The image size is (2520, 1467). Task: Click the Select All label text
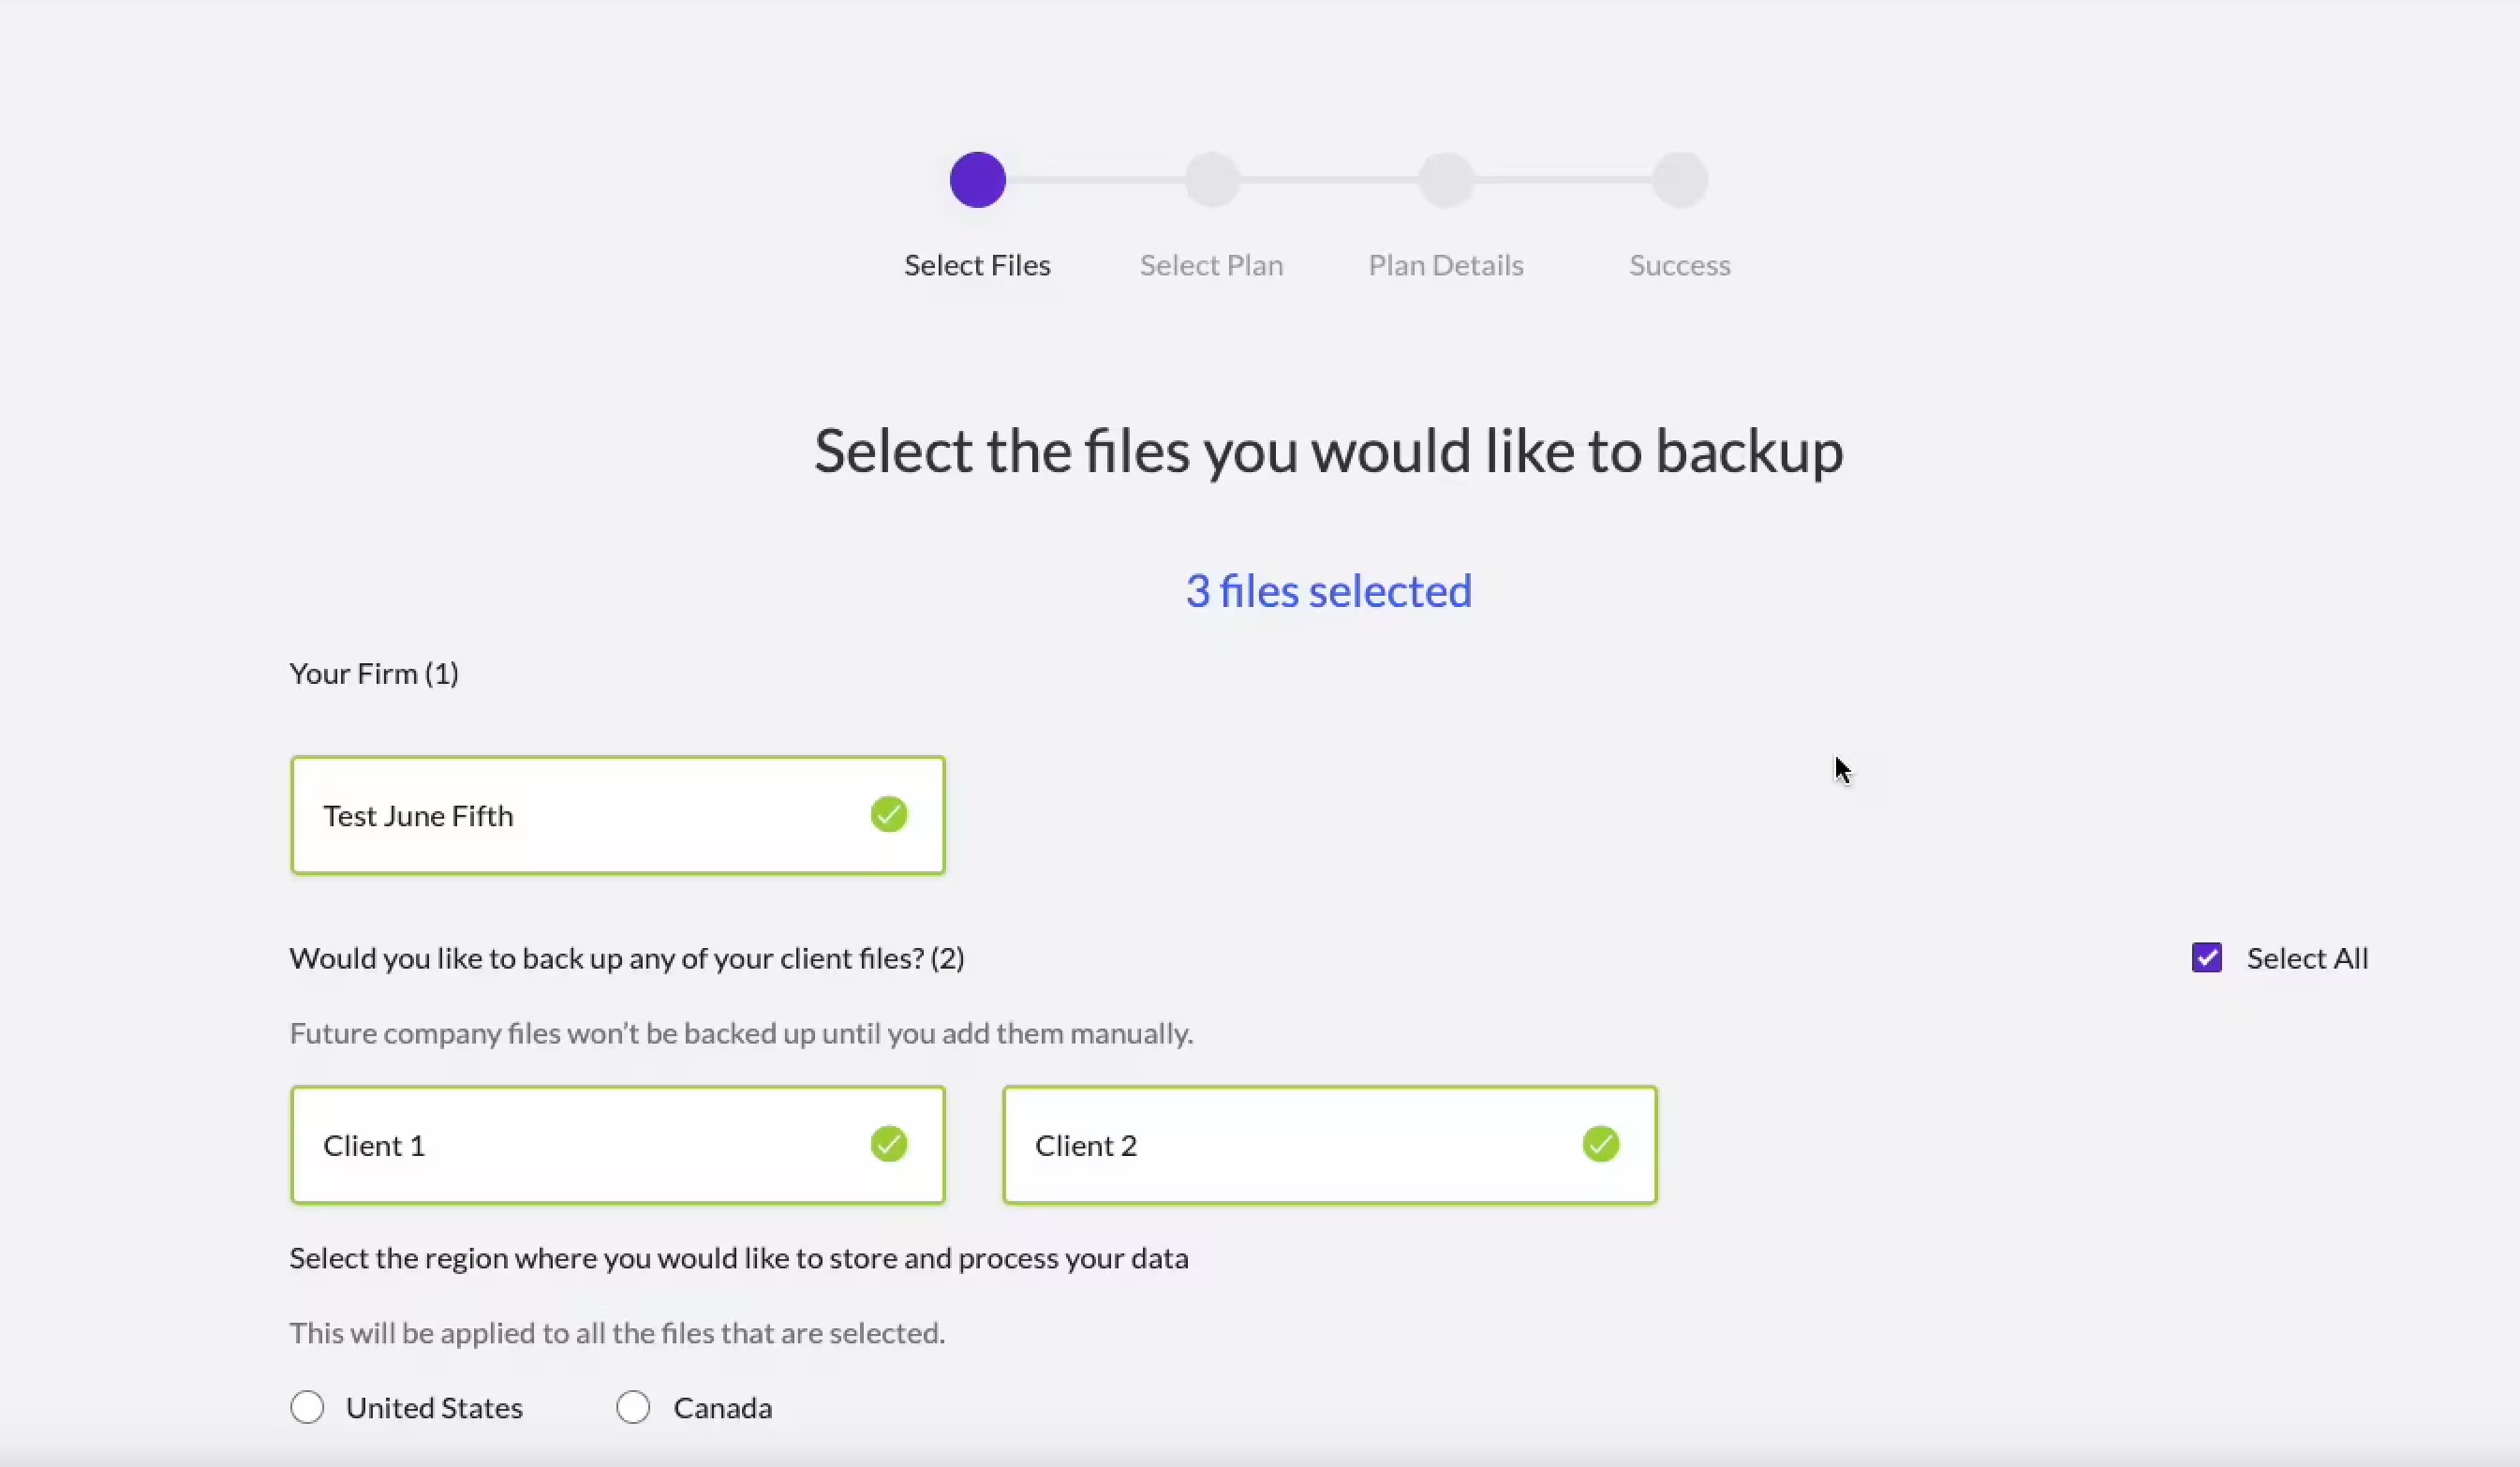click(2307, 959)
